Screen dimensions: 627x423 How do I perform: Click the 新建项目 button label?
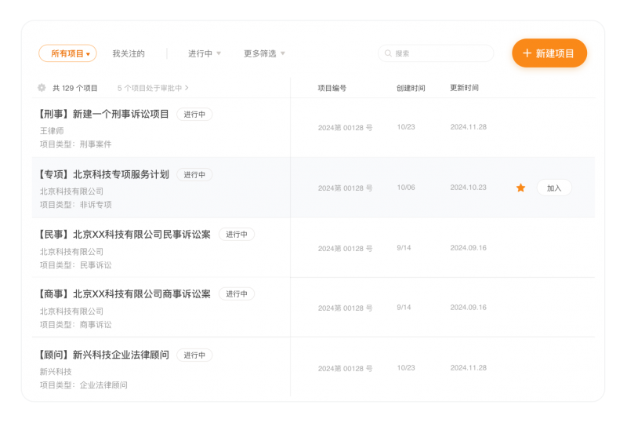(556, 53)
